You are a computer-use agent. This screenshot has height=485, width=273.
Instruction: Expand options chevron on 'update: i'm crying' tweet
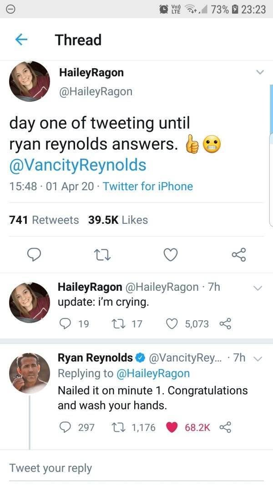[258, 288]
